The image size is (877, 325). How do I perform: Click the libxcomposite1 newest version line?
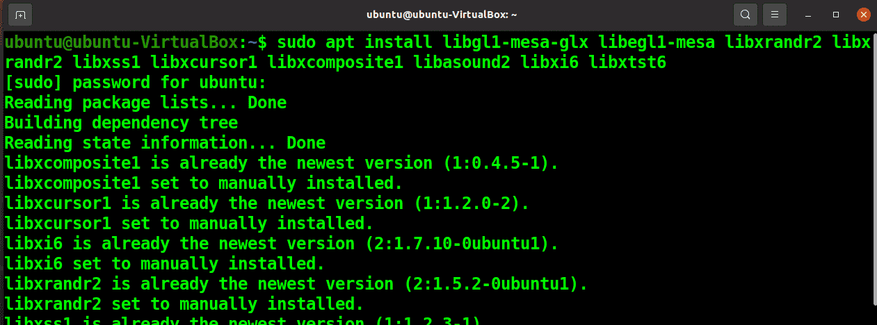point(282,163)
